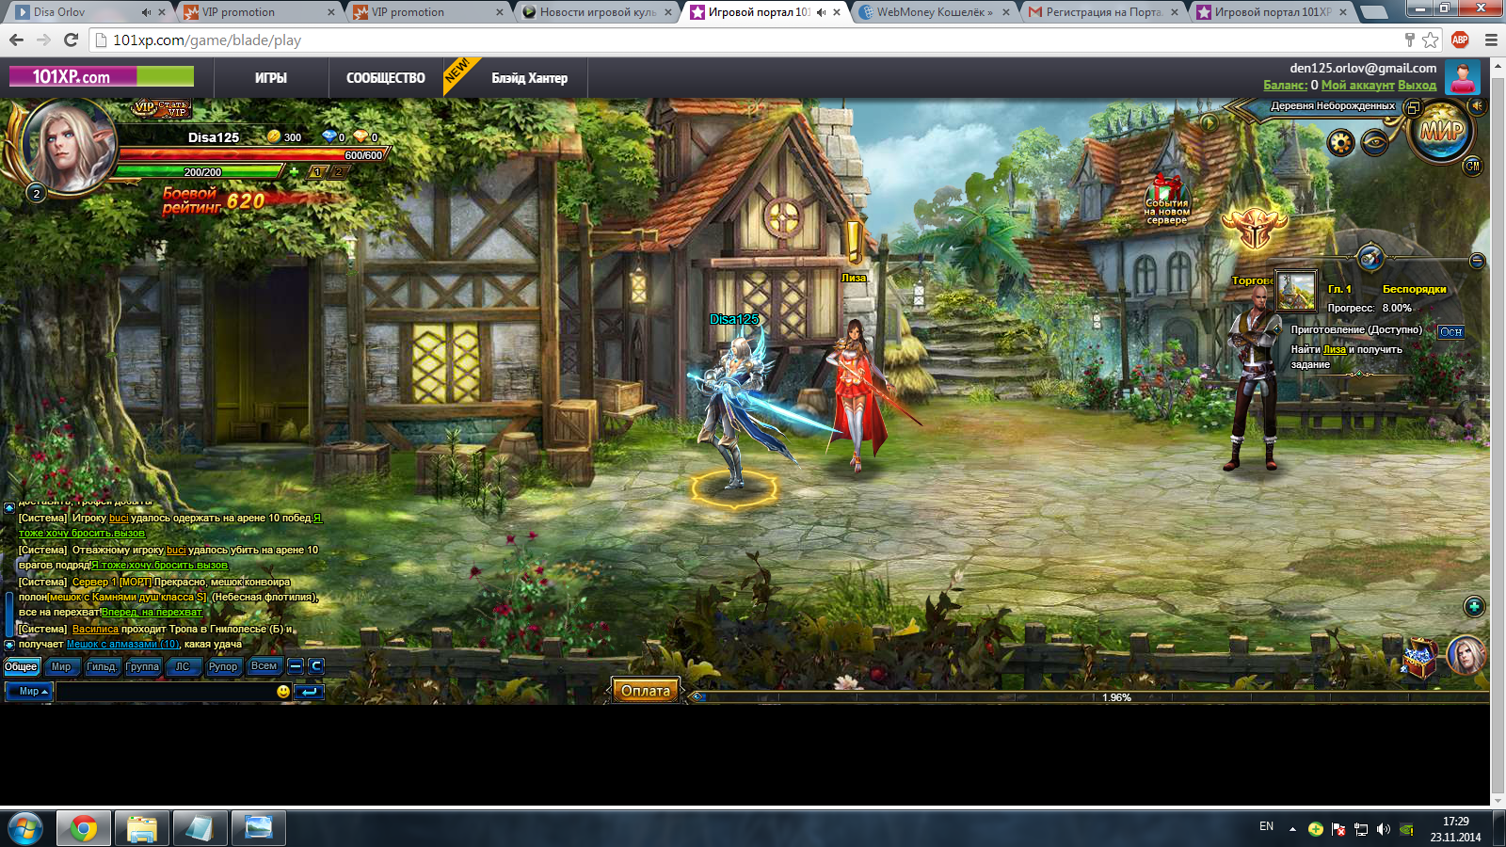Click the gold coin currency icon
Screen dimensions: 1506x847
coord(273,136)
